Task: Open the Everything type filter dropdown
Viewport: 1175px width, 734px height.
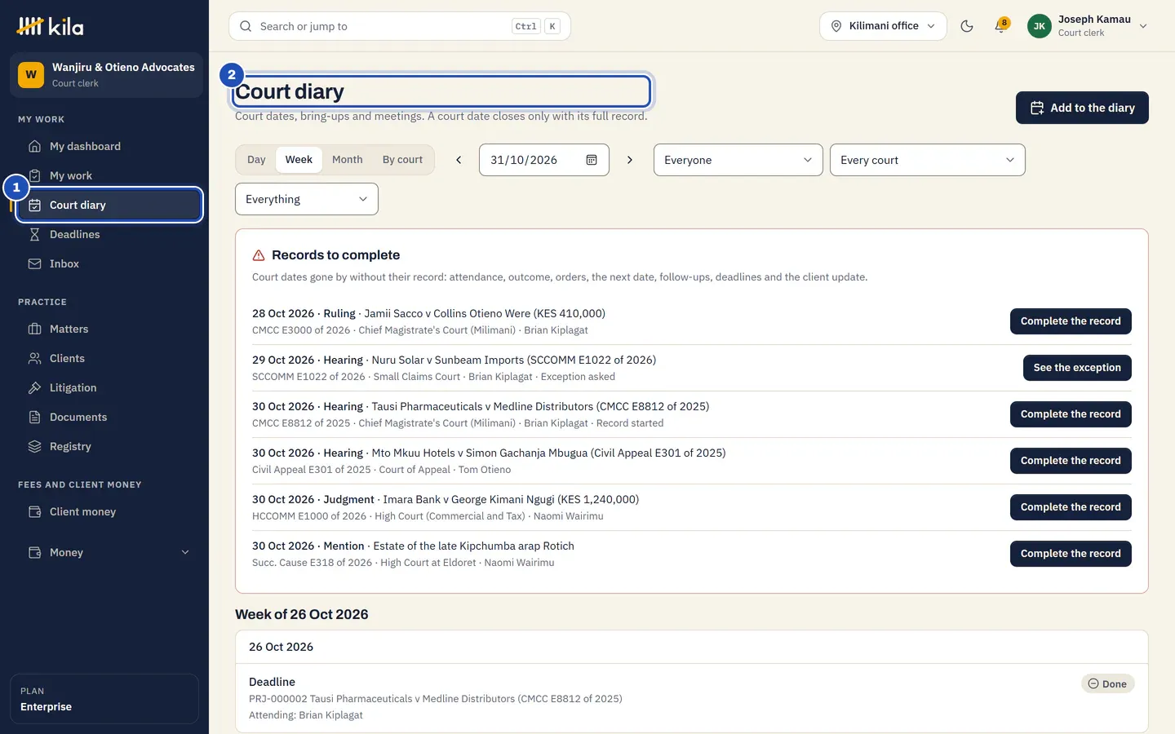Action: (307, 199)
